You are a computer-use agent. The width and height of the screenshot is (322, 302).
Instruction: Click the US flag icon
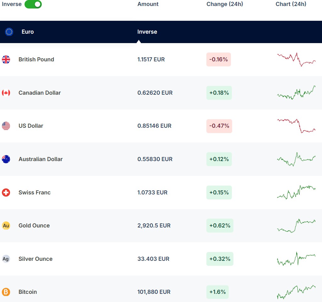click(6, 126)
